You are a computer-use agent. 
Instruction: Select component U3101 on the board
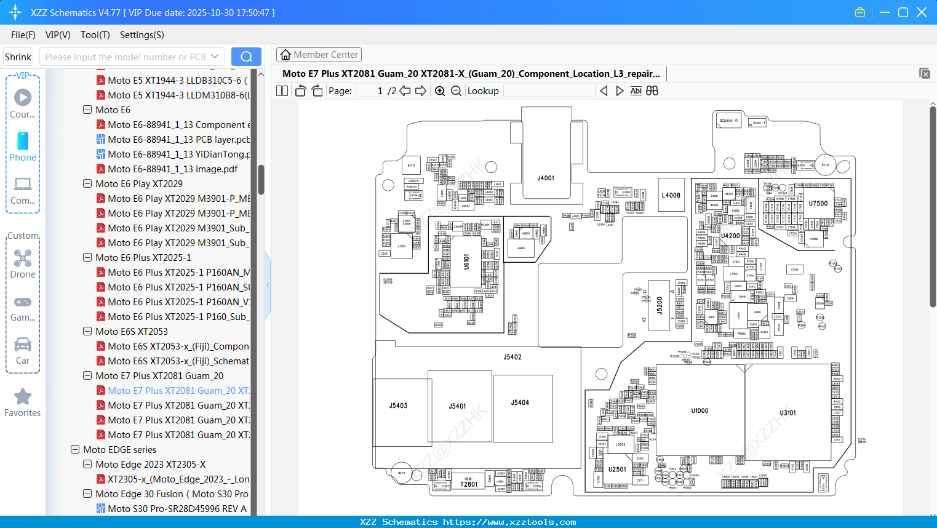click(788, 412)
